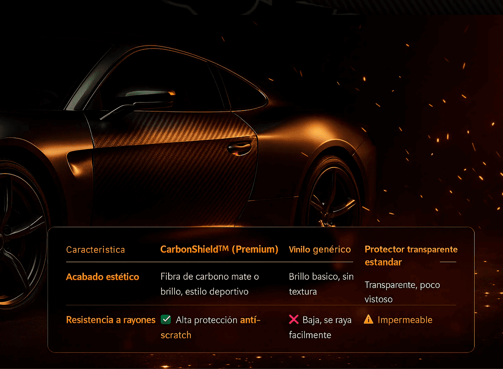Select the CarbonShield™ (Premium) column header

(x=219, y=249)
